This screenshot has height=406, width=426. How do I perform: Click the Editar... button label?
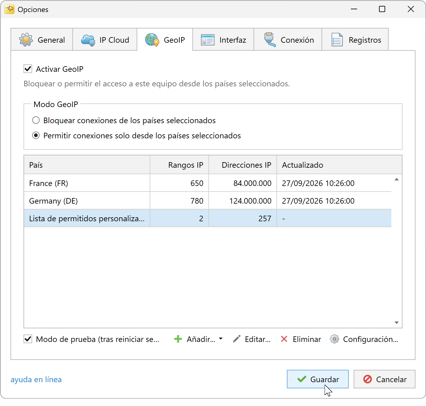click(258, 339)
